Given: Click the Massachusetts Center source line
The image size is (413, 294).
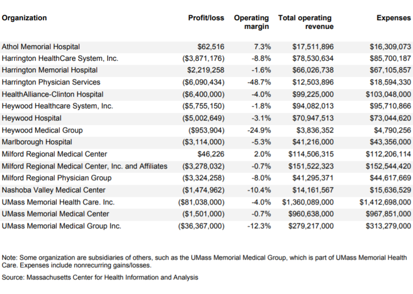Looking at the screenshot, I should 100,277.
